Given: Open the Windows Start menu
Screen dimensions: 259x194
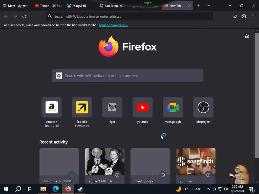Looking at the screenshot, I should click(6, 189).
